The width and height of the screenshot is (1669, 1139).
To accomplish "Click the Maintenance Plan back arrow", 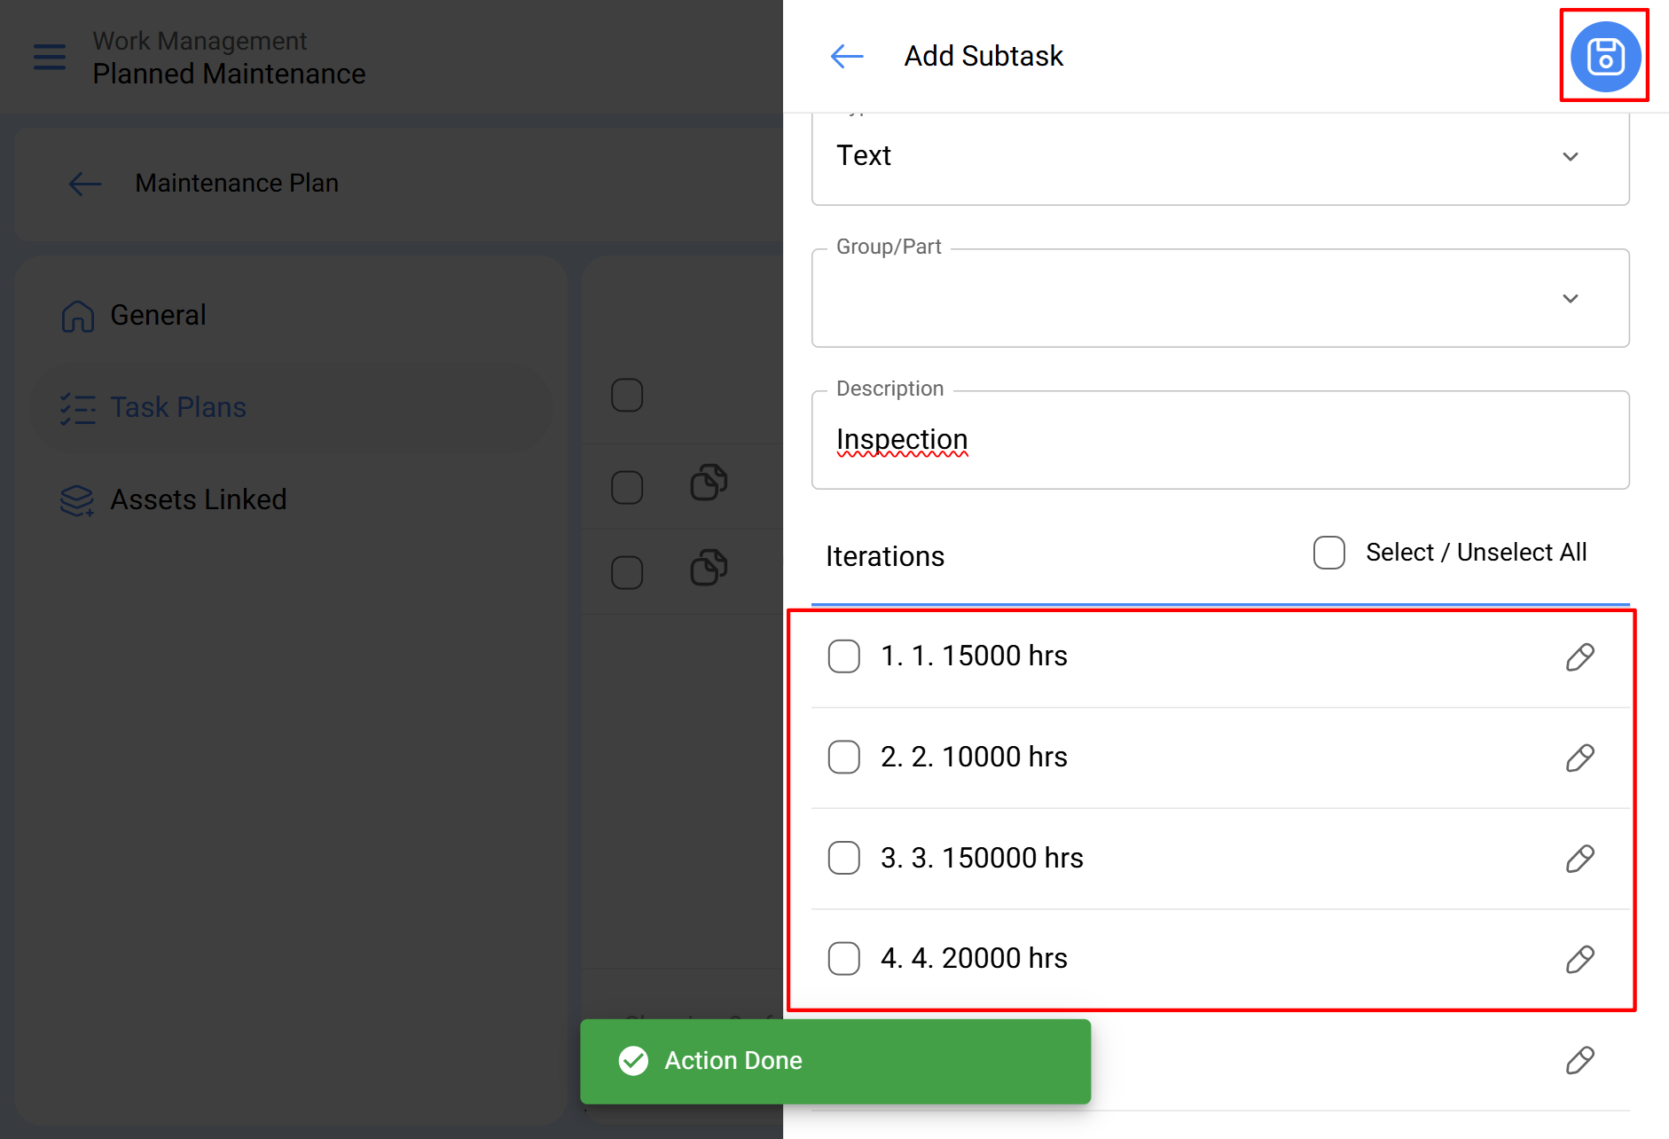I will [x=85, y=184].
